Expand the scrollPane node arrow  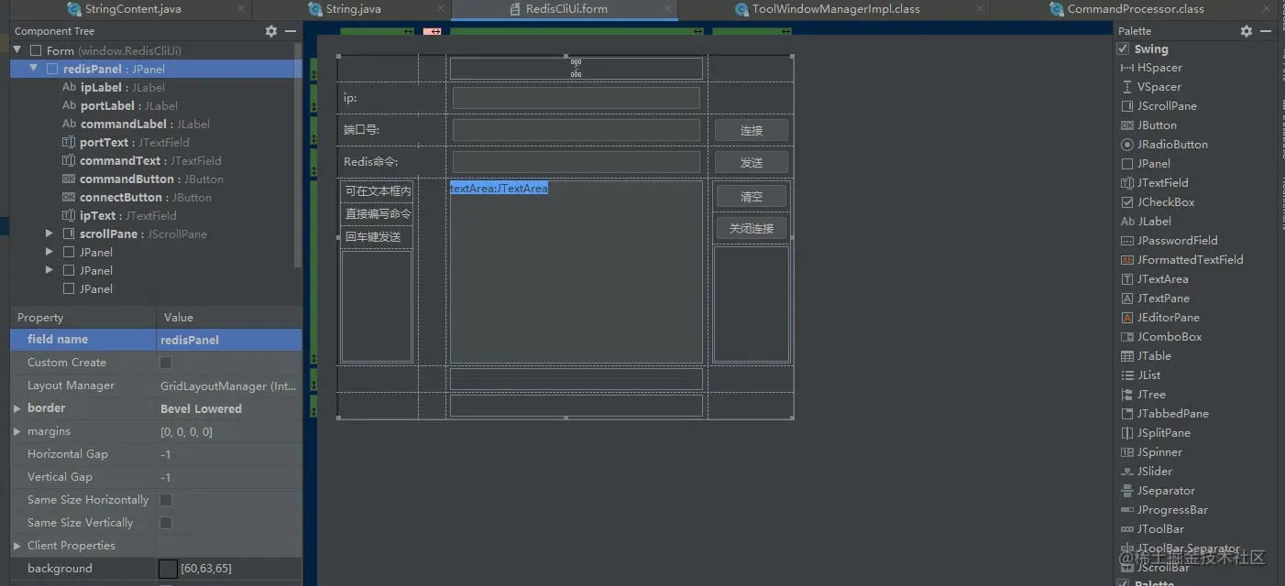50,233
